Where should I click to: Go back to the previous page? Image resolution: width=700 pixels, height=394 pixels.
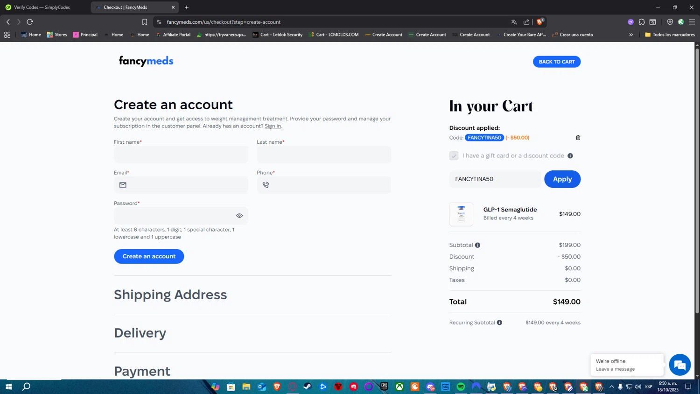pos(8,22)
